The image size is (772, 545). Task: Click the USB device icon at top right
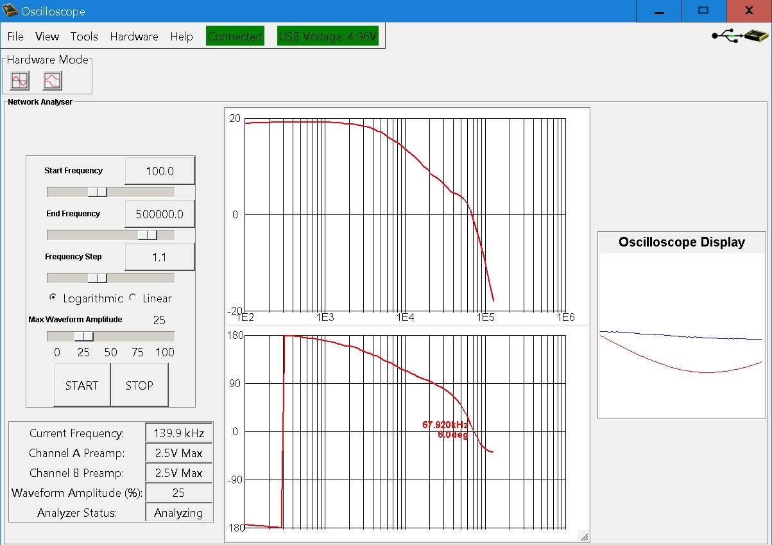740,37
